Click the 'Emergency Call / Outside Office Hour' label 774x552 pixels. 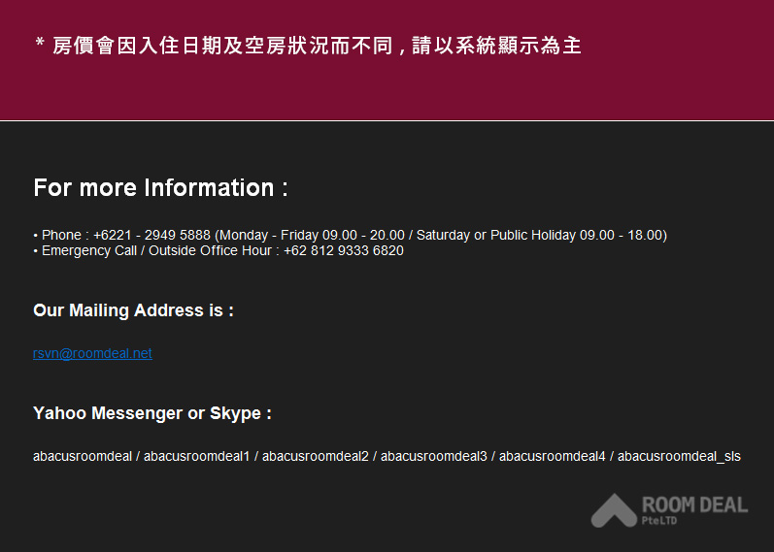[156, 250]
